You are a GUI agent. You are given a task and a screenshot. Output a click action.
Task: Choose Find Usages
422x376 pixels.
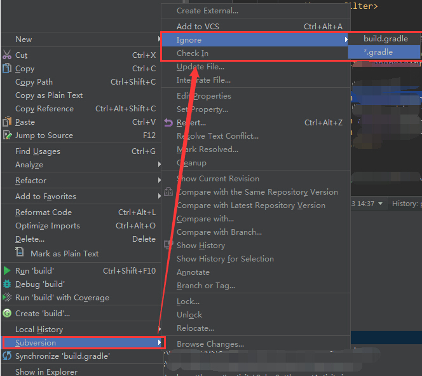point(81,151)
